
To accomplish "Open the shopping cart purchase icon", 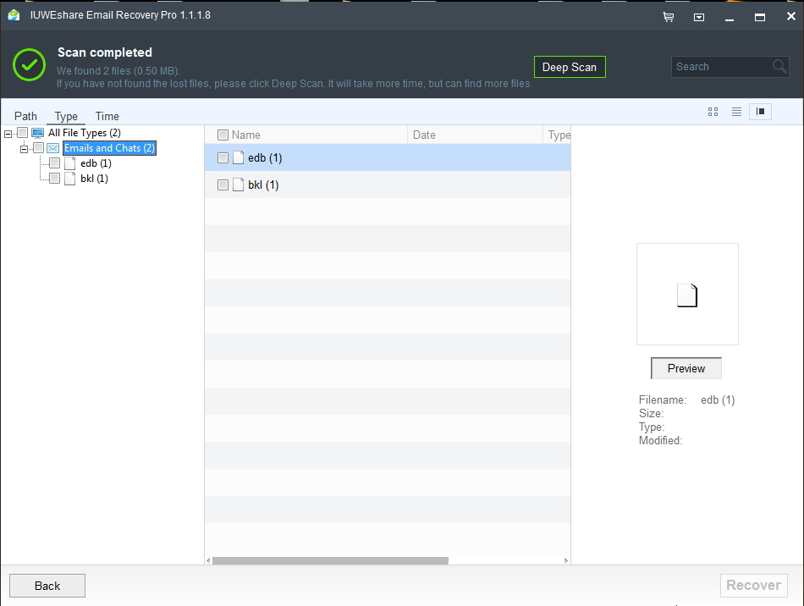I will tap(669, 17).
